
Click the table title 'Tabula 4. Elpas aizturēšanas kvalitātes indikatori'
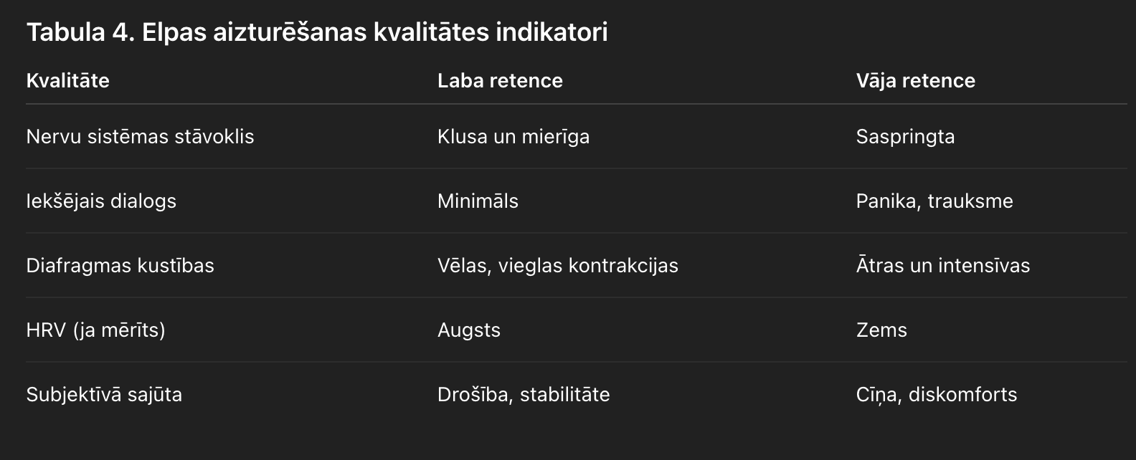click(317, 32)
